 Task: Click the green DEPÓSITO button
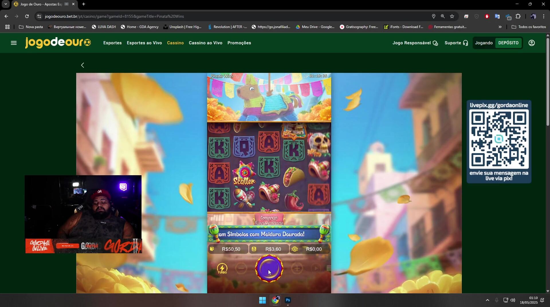click(508, 43)
